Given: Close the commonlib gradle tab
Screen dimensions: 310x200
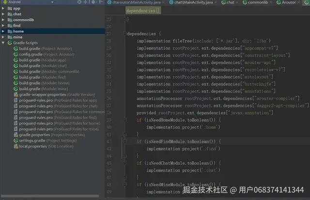Looking at the screenshot, I should tap(271, 2).
